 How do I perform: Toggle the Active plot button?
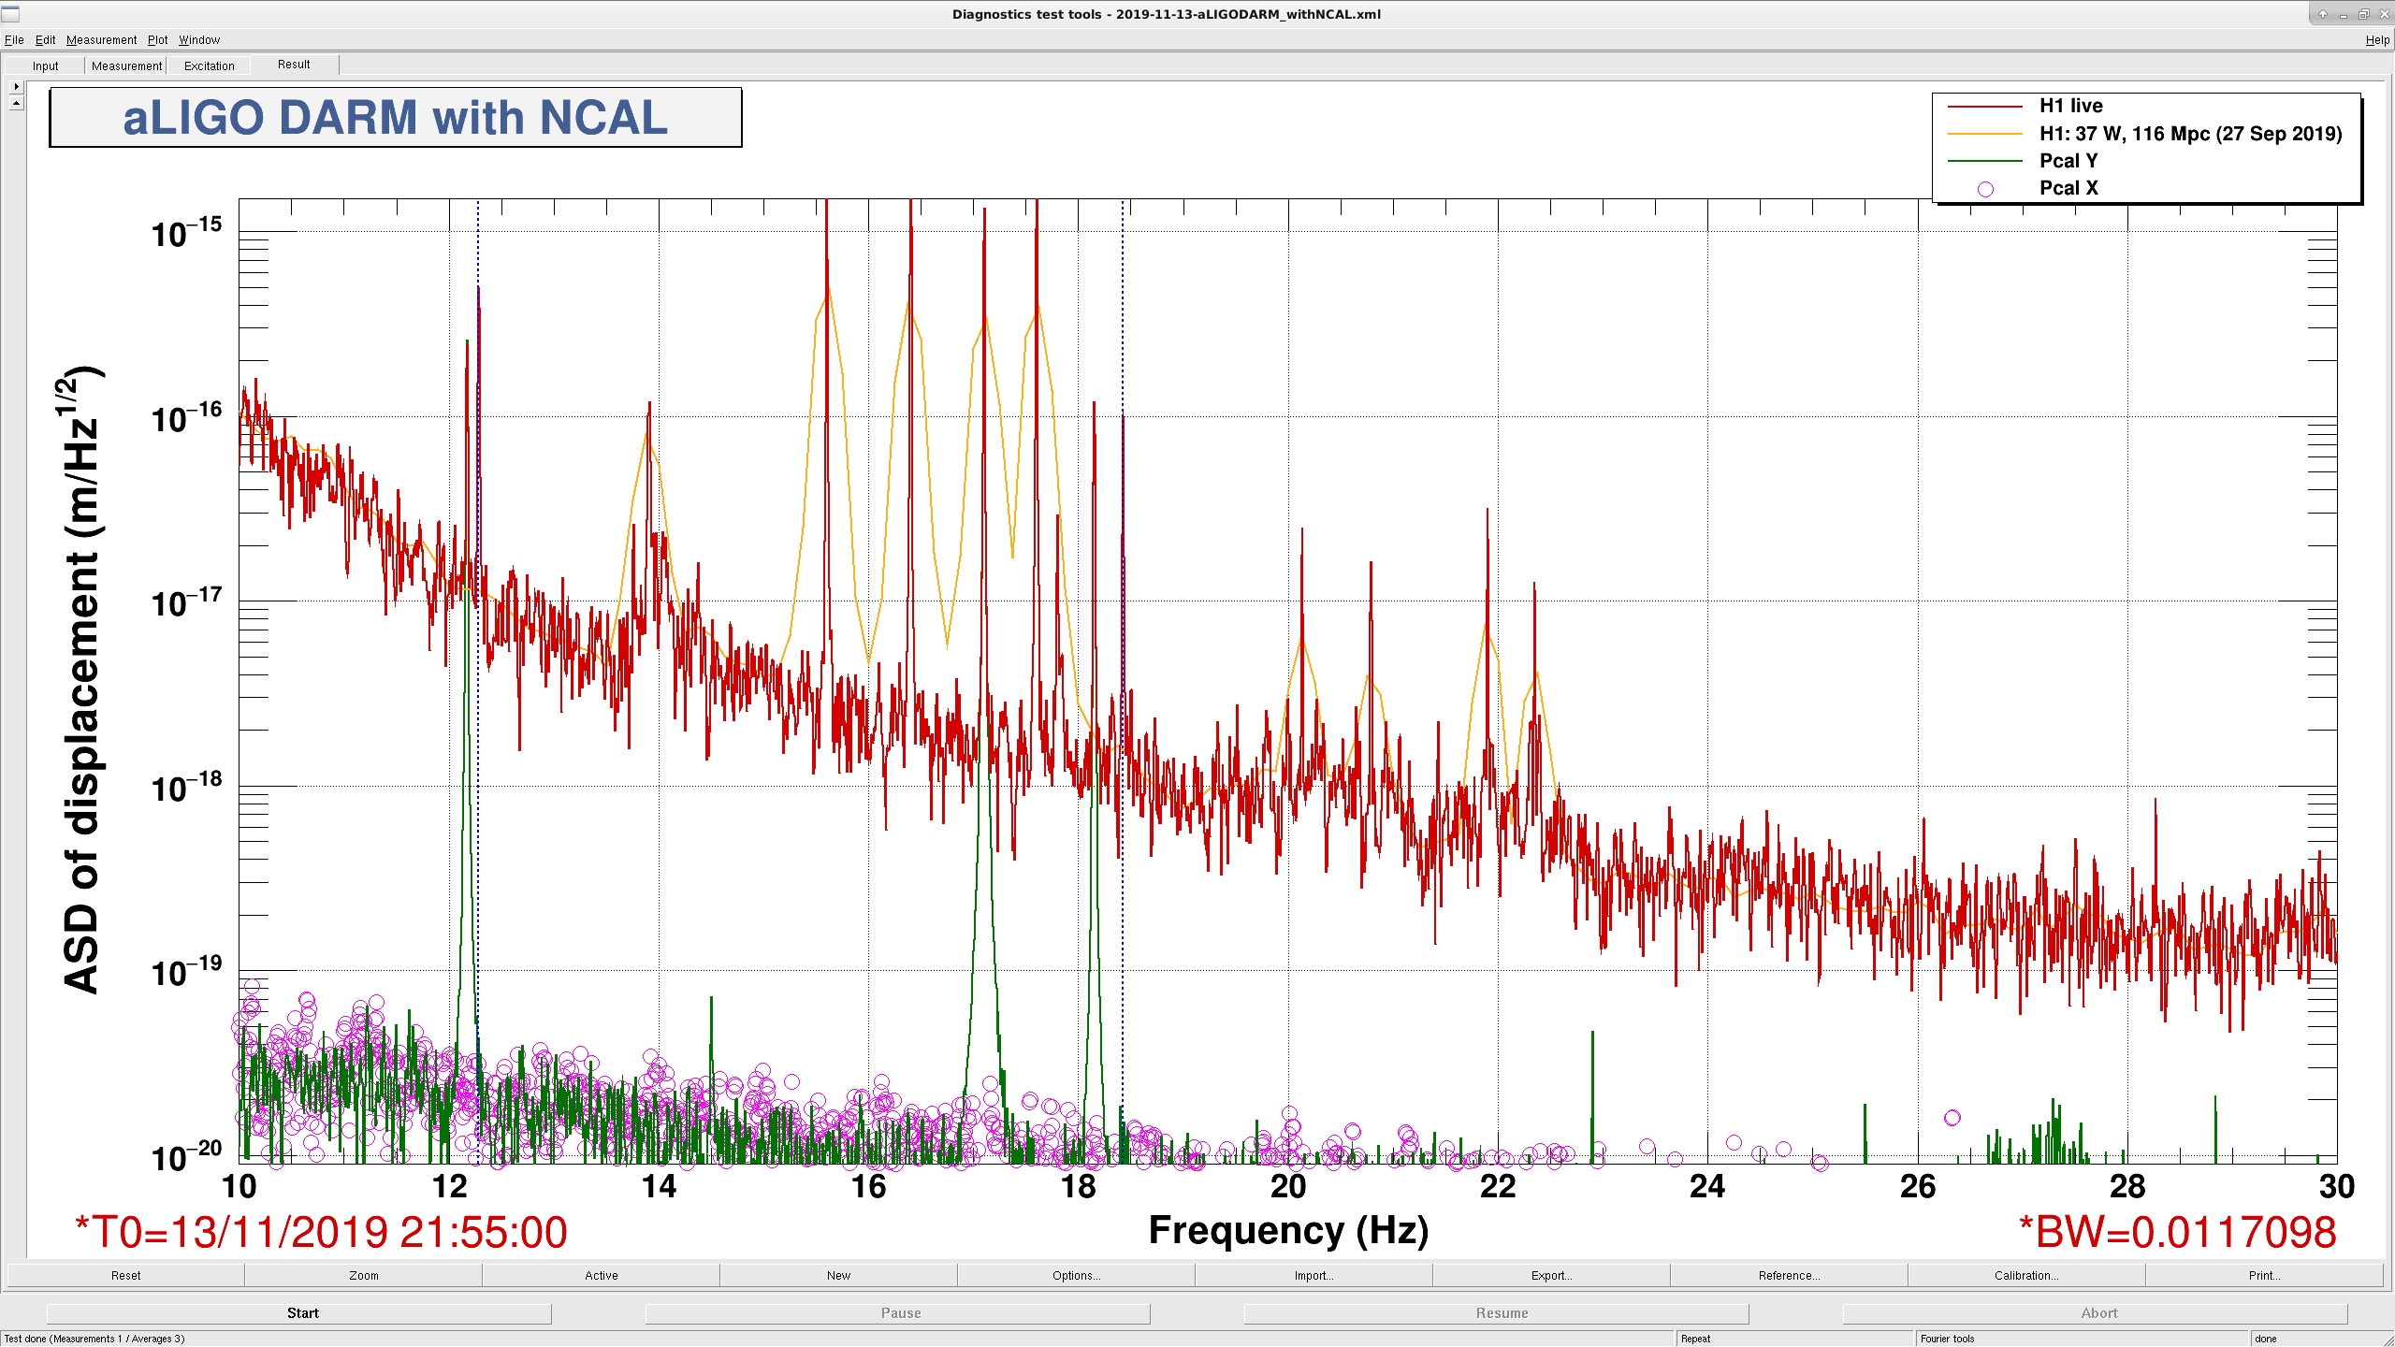[x=601, y=1275]
